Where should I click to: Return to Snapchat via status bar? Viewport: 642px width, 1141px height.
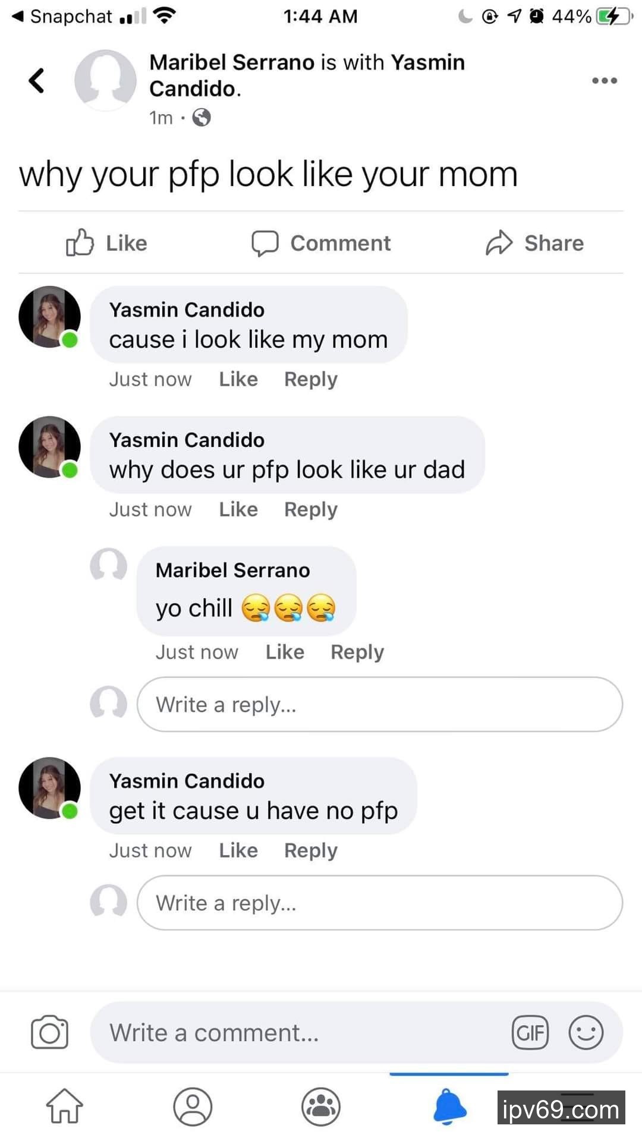[x=62, y=17]
